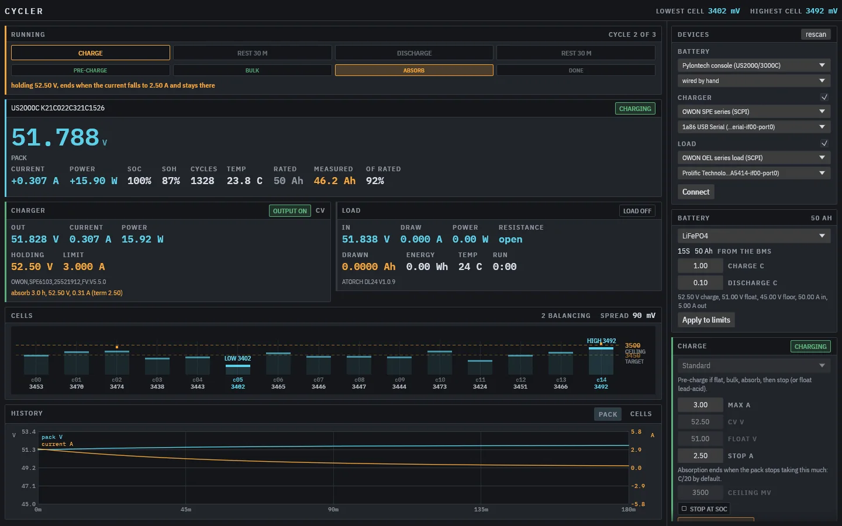Click the pack voltage reading 51.788 V
This screenshot has width=842, height=526.
coord(59,138)
